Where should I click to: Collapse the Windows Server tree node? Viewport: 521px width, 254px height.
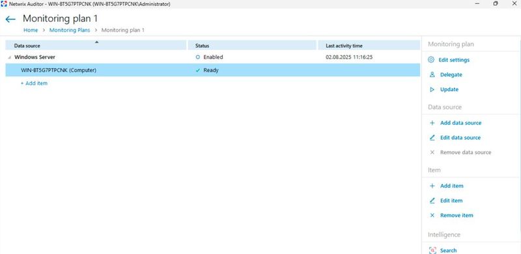[9, 57]
